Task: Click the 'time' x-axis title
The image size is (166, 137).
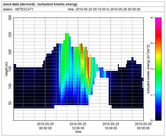Action: tap(78, 132)
